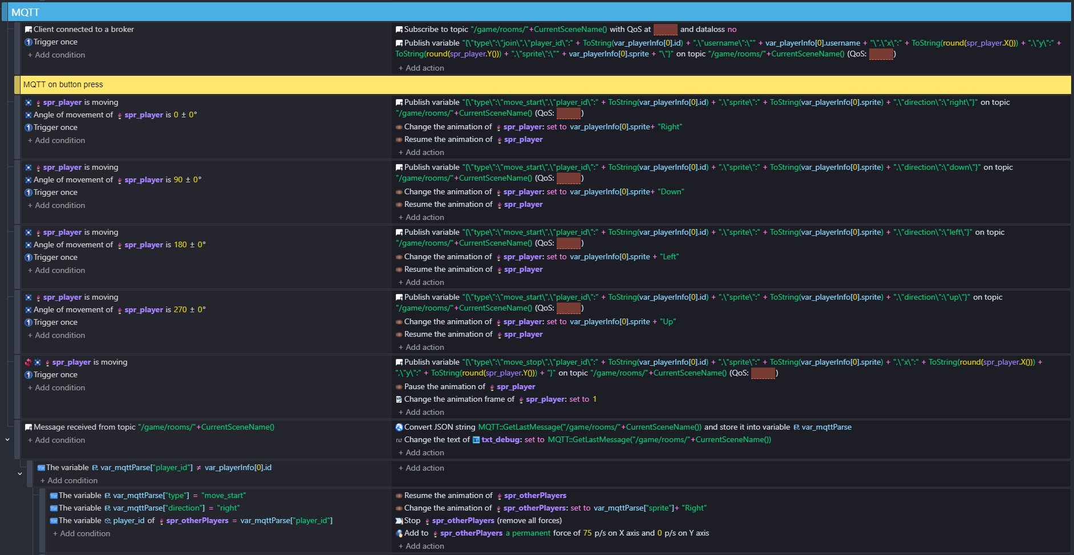Screen dimensions: 1074x555
Task: Click the Subscribe to topic action icon
Action: 399,30
